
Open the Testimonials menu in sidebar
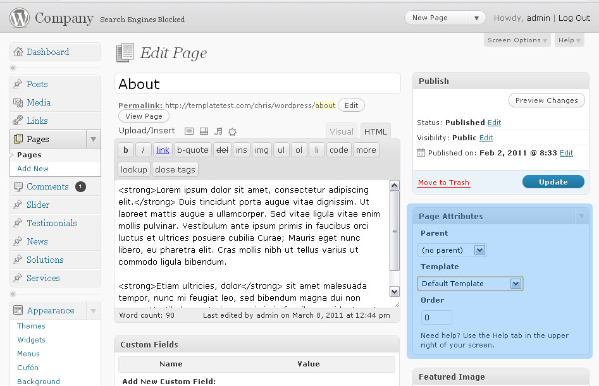click(51, 223)
